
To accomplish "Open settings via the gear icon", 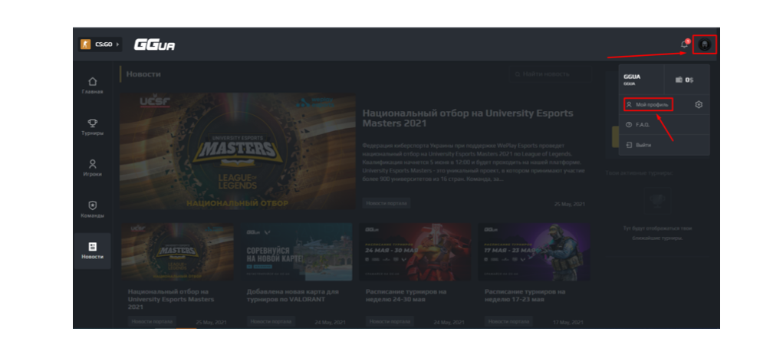I will (699, 104).
